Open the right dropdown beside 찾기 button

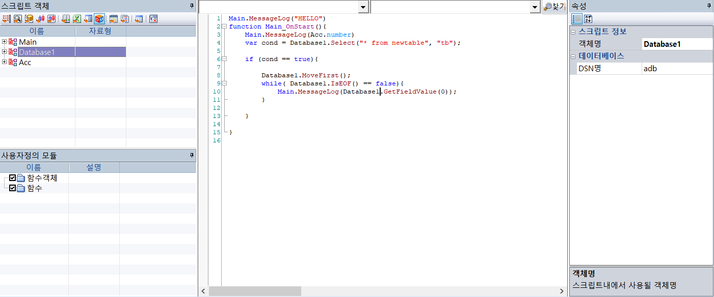(535, 7)
